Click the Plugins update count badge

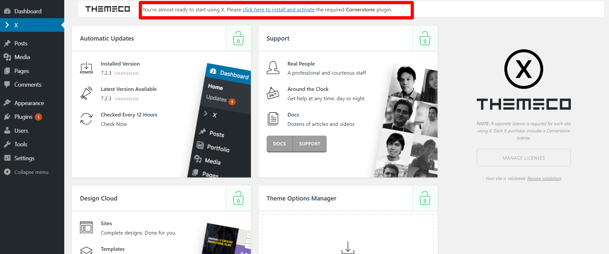tap(38, 117)
